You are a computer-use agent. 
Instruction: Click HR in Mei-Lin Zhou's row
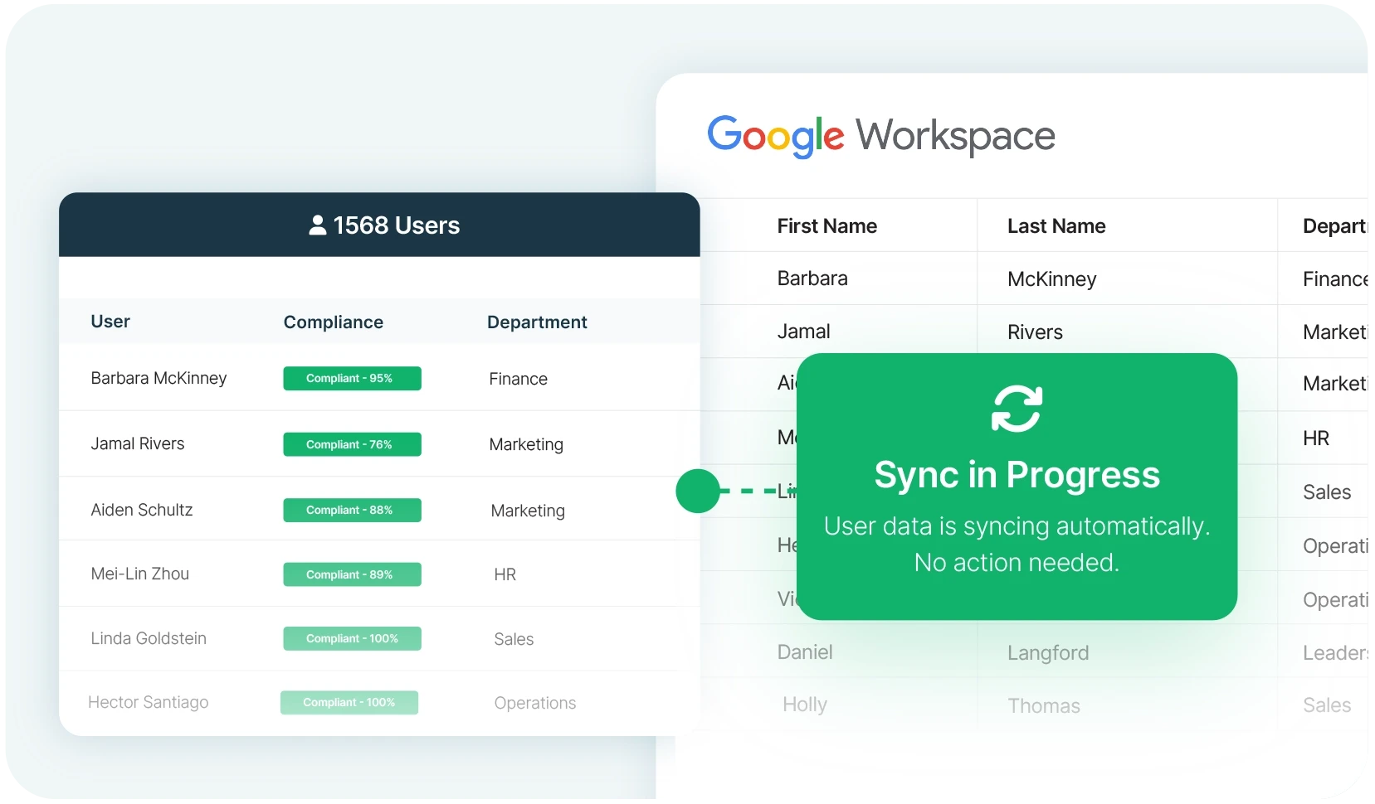pyautogui.click(x=505, y=574)
